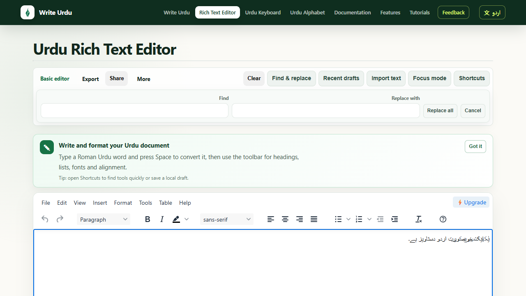The width and height of the screenshot is (526, 296).
Task: Click the Write Urdu leaf logo icon
Action: point(28,12)
